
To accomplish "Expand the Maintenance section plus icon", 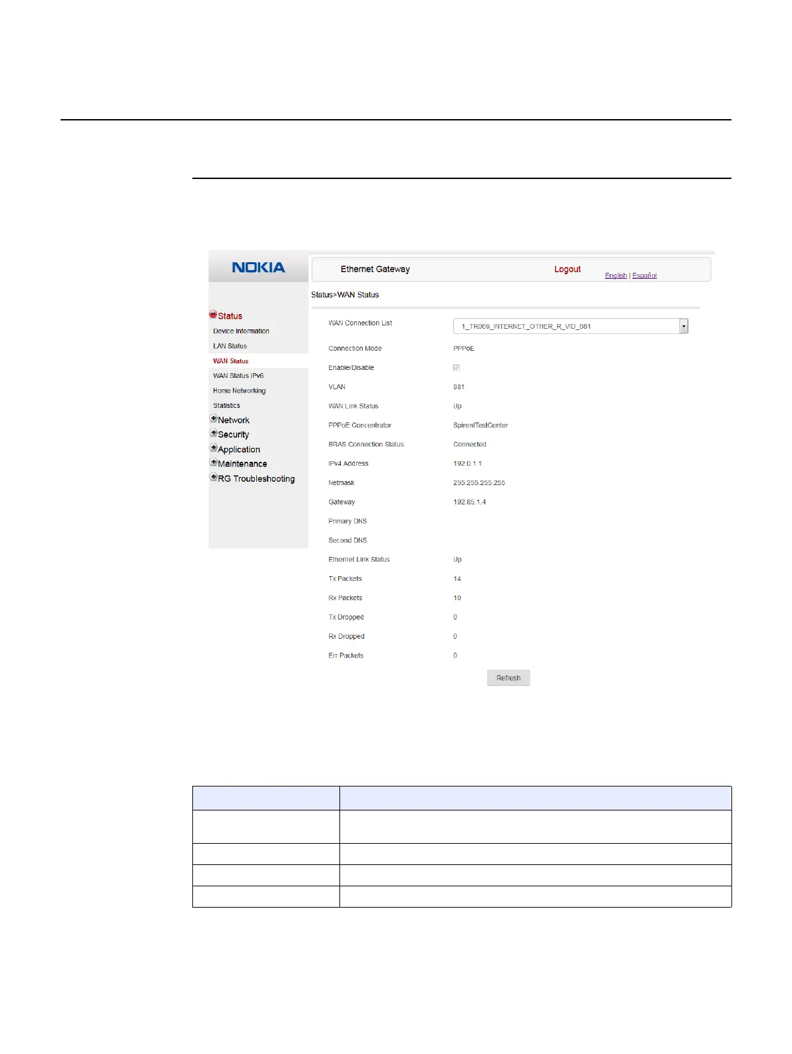I will 214,462.
